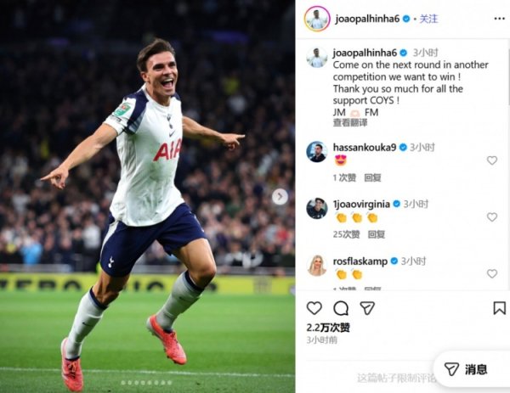
Task: Share the post via the paper plane icon
Action: [x=367, y=308]
